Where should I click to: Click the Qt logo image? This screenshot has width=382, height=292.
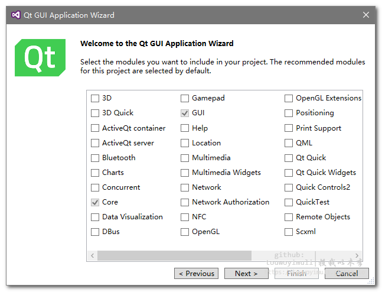(x=40, y=57)
